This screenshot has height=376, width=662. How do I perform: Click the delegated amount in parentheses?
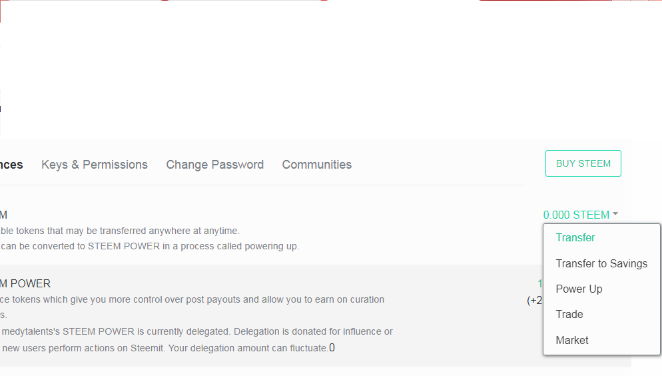pos(534,300)
